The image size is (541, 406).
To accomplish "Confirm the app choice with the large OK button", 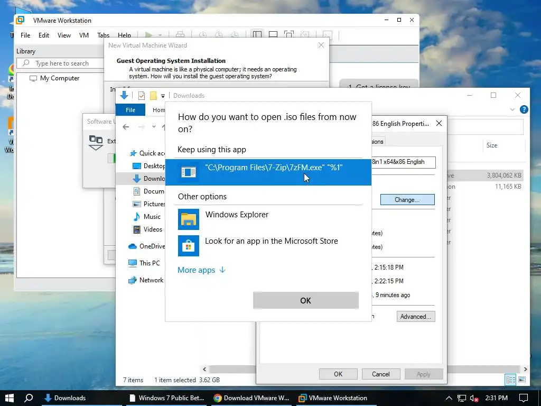I will [x=306, y=300].
